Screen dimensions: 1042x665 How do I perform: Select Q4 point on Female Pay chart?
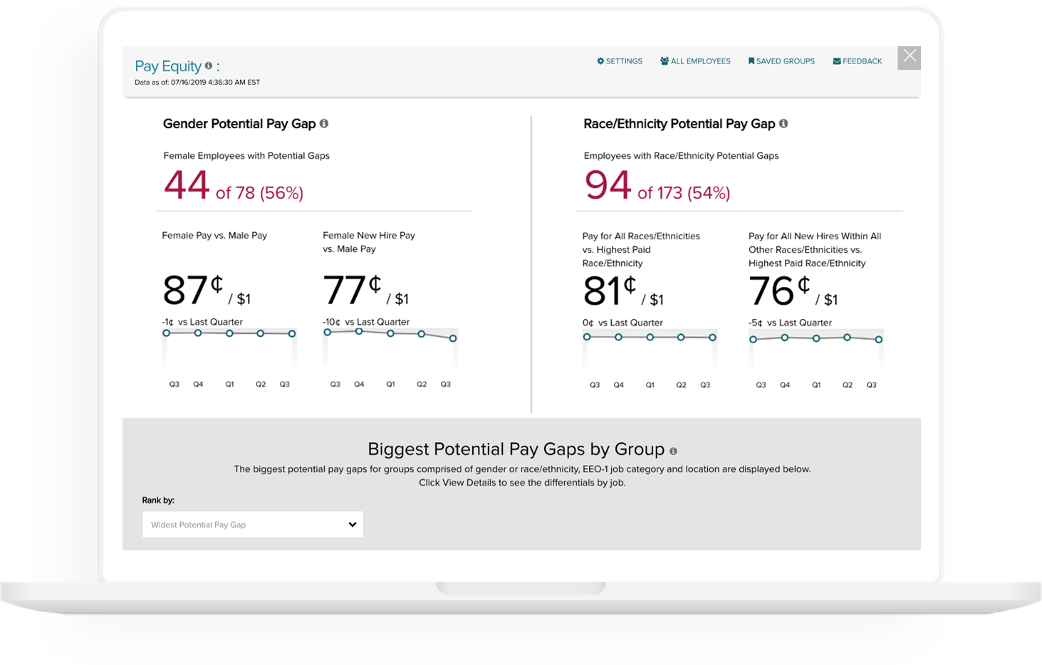point(198,333)
